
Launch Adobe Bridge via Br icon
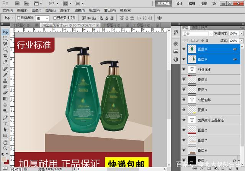17,3
